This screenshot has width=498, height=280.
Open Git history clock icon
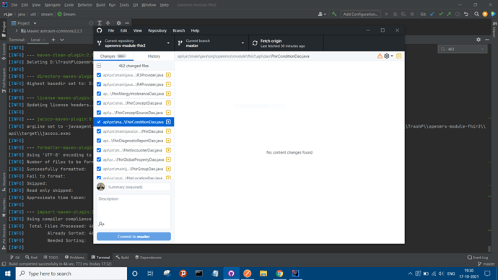pos(458,14)
